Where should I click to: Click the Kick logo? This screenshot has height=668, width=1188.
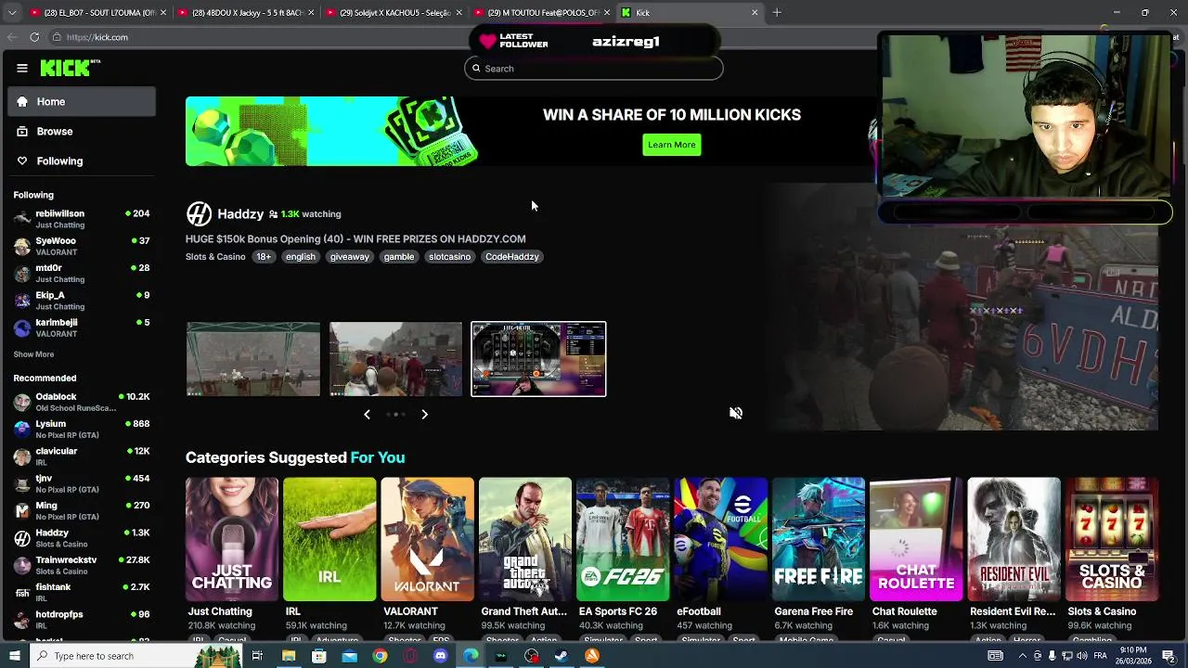click(x=70, y=68)
